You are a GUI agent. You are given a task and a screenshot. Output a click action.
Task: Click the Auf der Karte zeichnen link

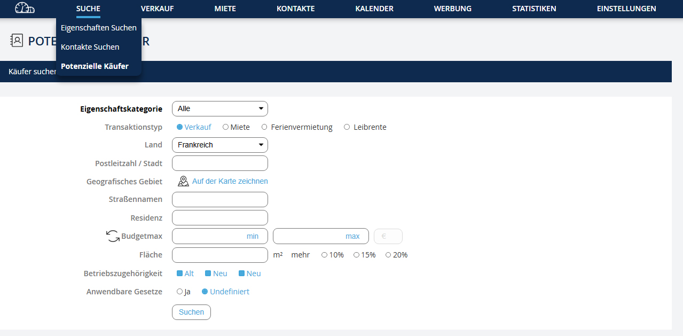pos(230,181)
